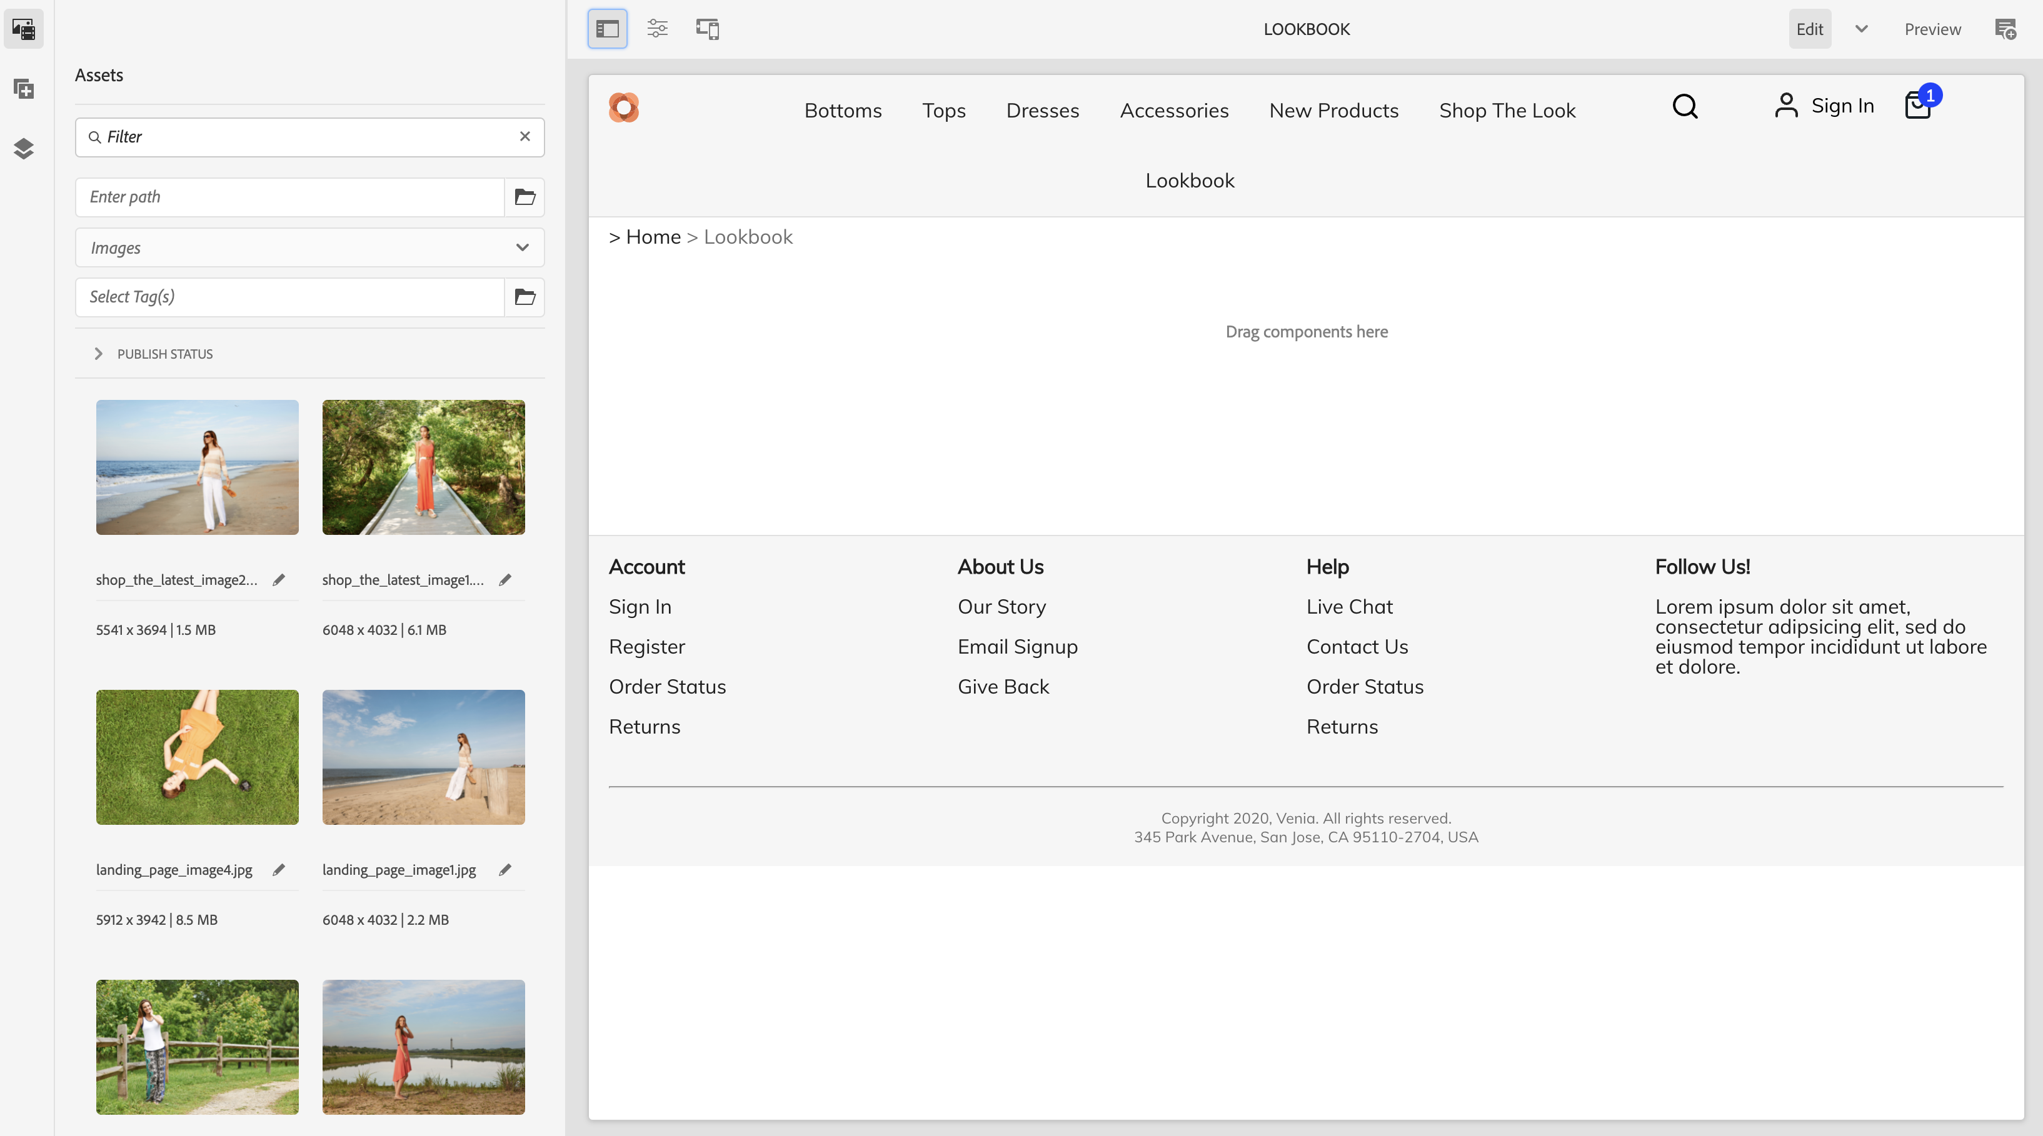Select landing_page_image4.jpg thumbnail
The image size is (2043, 1136).
[x=198, y=756]
